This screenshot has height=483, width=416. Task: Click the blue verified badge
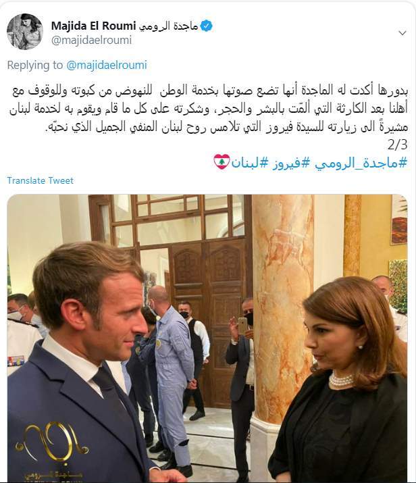(x=206, y=26)
